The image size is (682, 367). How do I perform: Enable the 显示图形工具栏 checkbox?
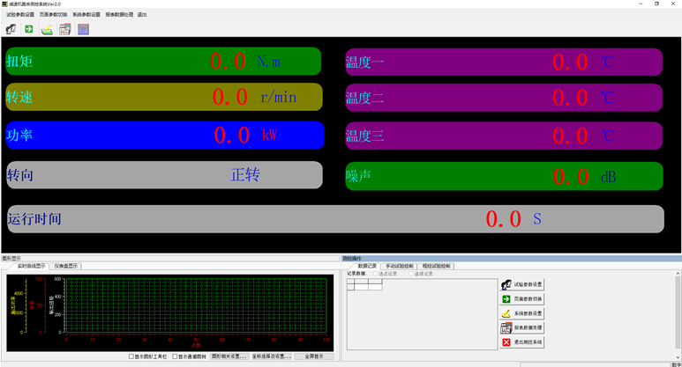(131, 356)
